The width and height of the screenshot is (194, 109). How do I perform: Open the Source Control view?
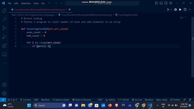tap(4, 28)
